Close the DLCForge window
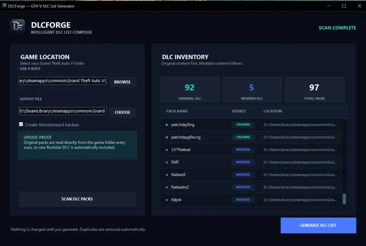Image resolution: width=366 pixels, height=246 pixels. click(x=359, y=6)
